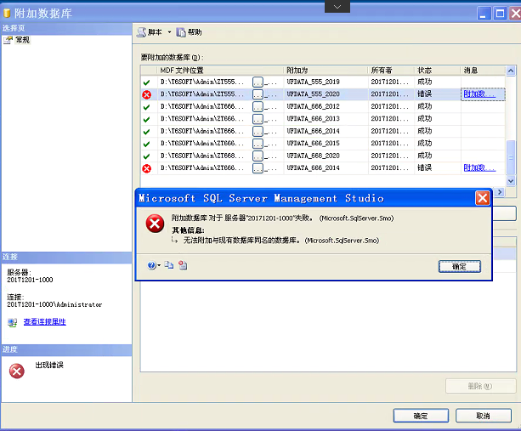Browse MDF file for UFDATA_555_2019 row
The height and width of the screenshot is (431, 521).
pos(258,82)
